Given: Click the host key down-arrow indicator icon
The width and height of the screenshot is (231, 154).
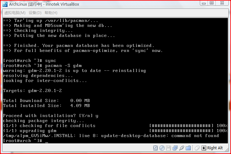Looking at the screenshot, I should (x=204, y=148).
